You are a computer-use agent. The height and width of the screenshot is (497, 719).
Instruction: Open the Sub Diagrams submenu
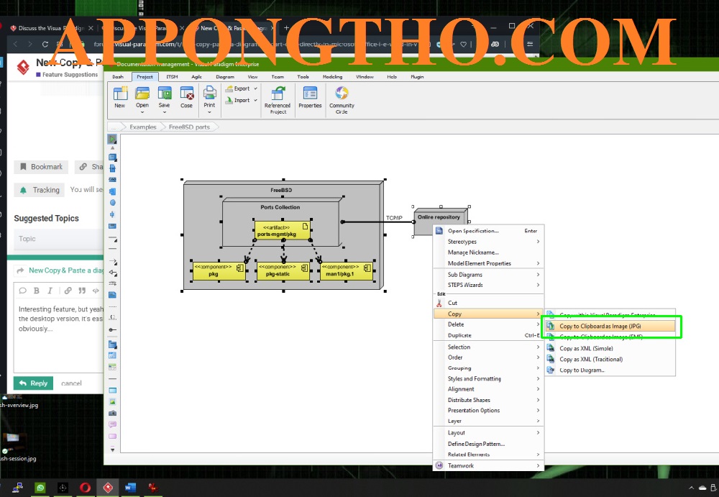(x=489, y=275)
